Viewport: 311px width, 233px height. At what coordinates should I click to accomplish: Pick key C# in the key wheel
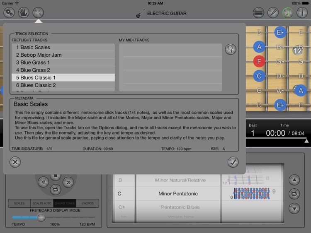click(x=121, y=207)
